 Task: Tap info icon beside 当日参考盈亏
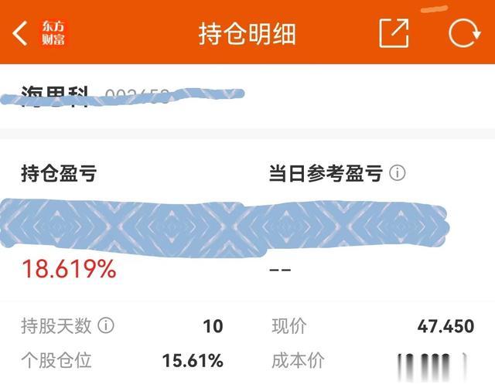pyautogui.click(x=398, y=173)
